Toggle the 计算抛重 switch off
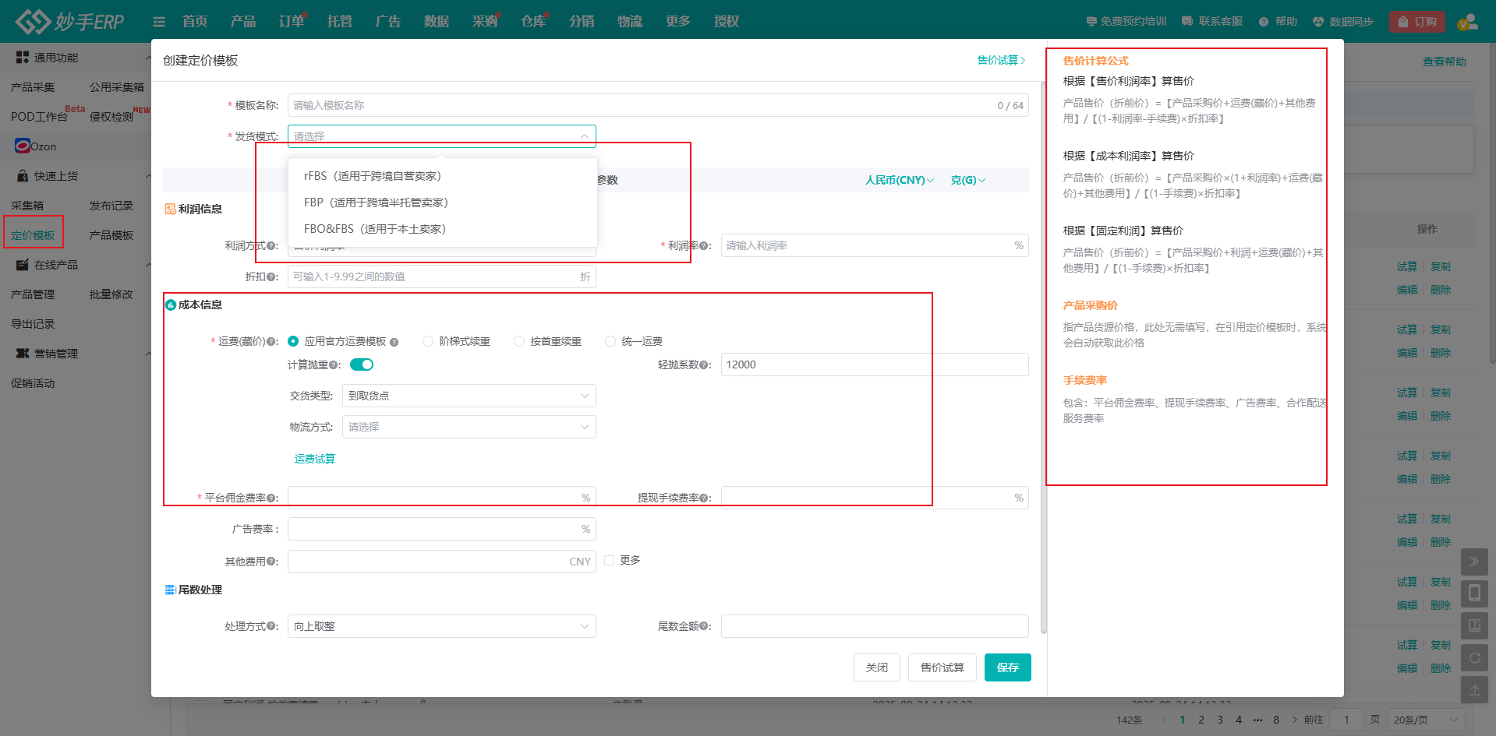The height and width of the screenshot is (736, 1496). pyautogui.click(x=362, y=364)
